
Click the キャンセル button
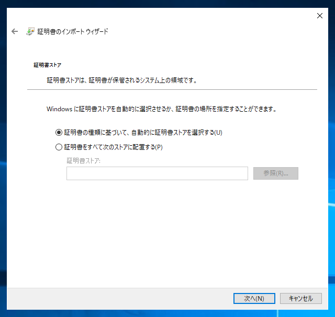pos(300,298)
